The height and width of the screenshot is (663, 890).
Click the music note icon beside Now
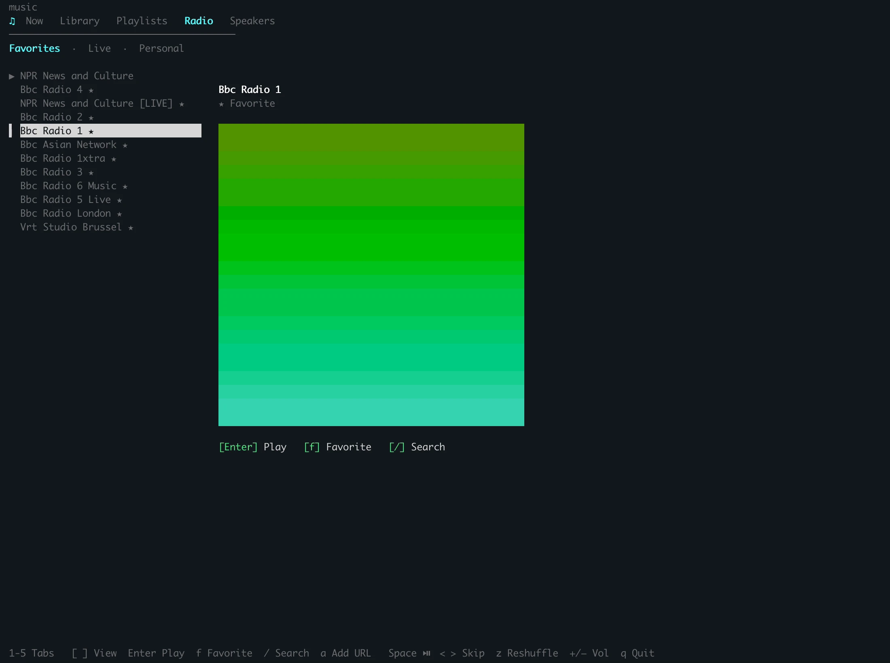[x=12, y=21]
